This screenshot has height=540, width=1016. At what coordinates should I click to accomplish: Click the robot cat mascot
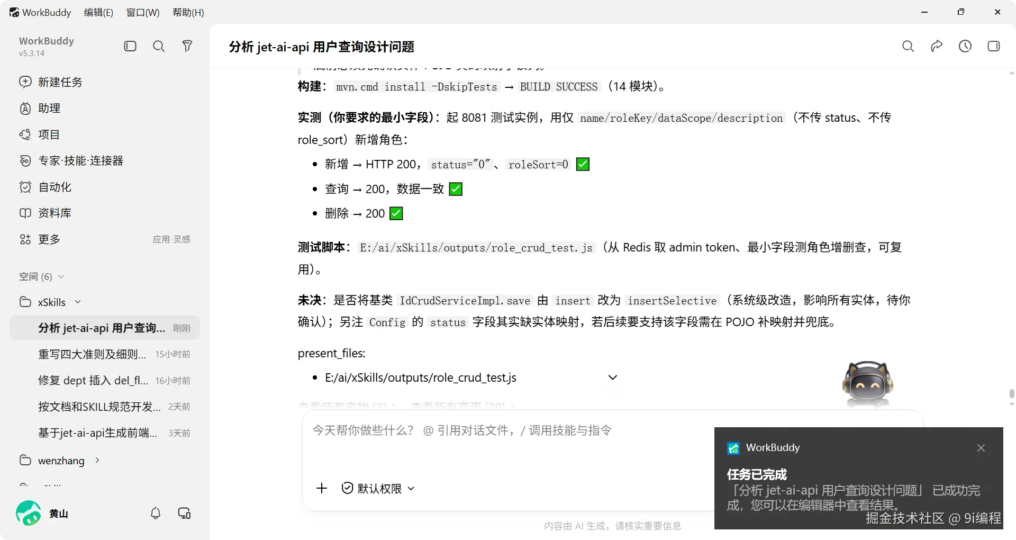click(x=867, y=384)
